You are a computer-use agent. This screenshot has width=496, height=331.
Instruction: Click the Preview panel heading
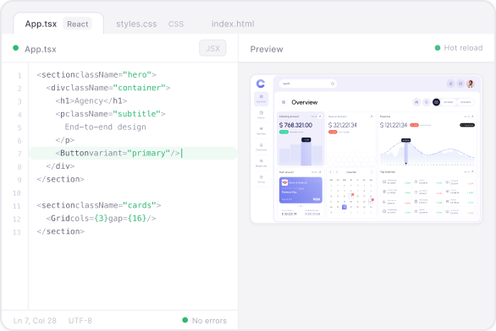point(267,49)
